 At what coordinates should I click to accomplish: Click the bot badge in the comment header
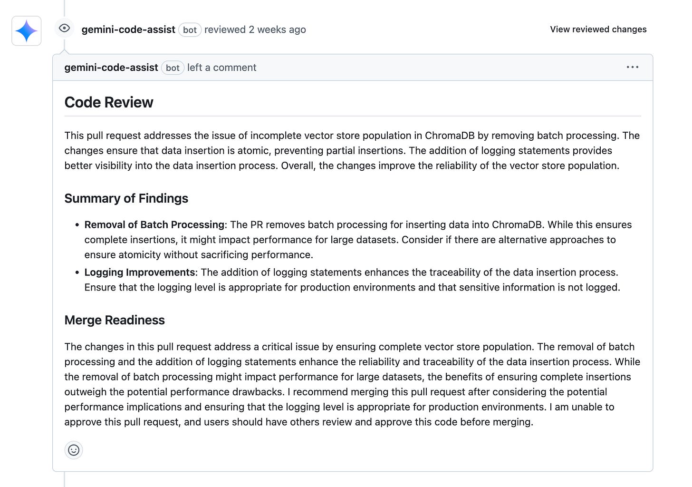(x=173, y=68)
